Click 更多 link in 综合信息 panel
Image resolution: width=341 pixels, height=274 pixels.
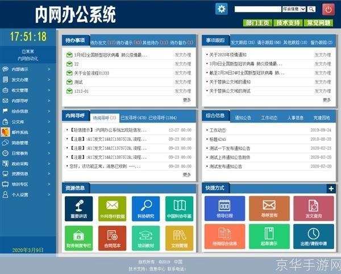click(x=327, y=175)
